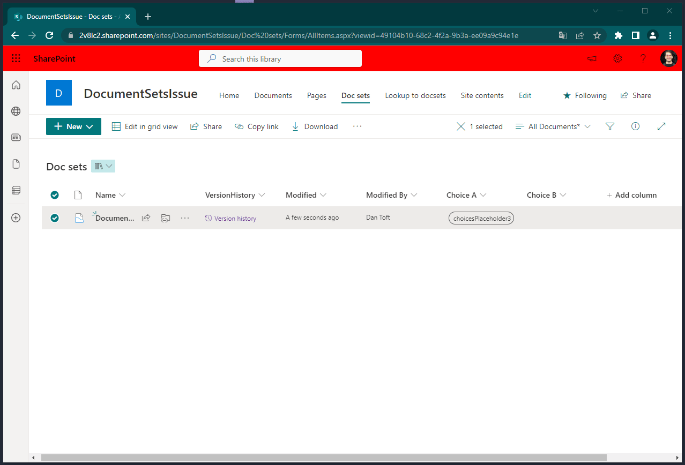This screenshot has height=465, width=685.
Task: Click the Edit navigation link
Action: (525, 95)
